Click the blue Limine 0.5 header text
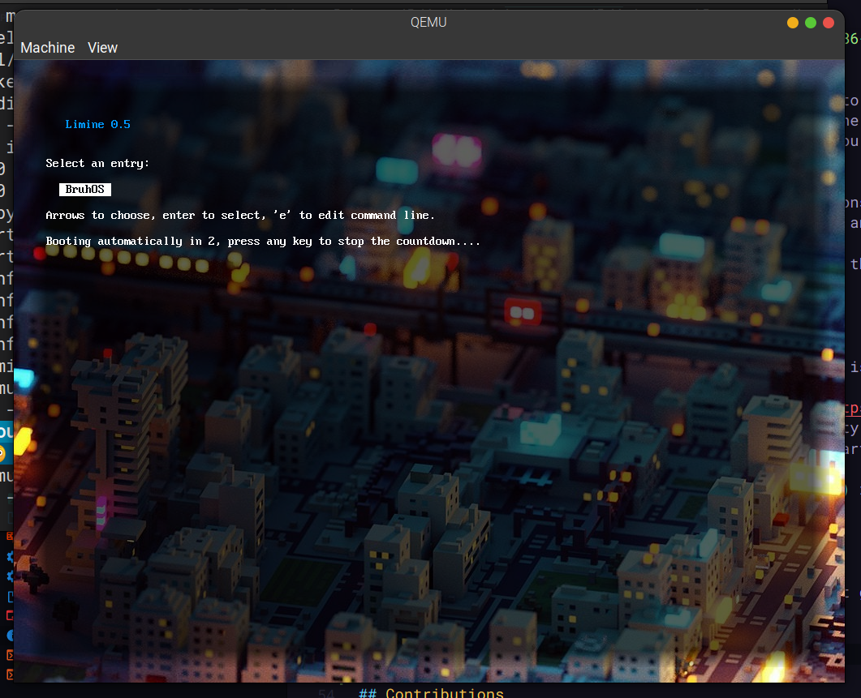 pyautogui.click(x=97, y=124)
